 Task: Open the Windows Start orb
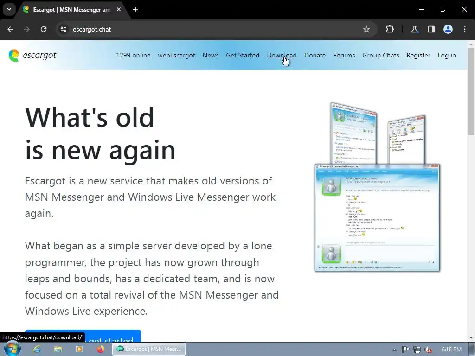[x=13, y=349]
